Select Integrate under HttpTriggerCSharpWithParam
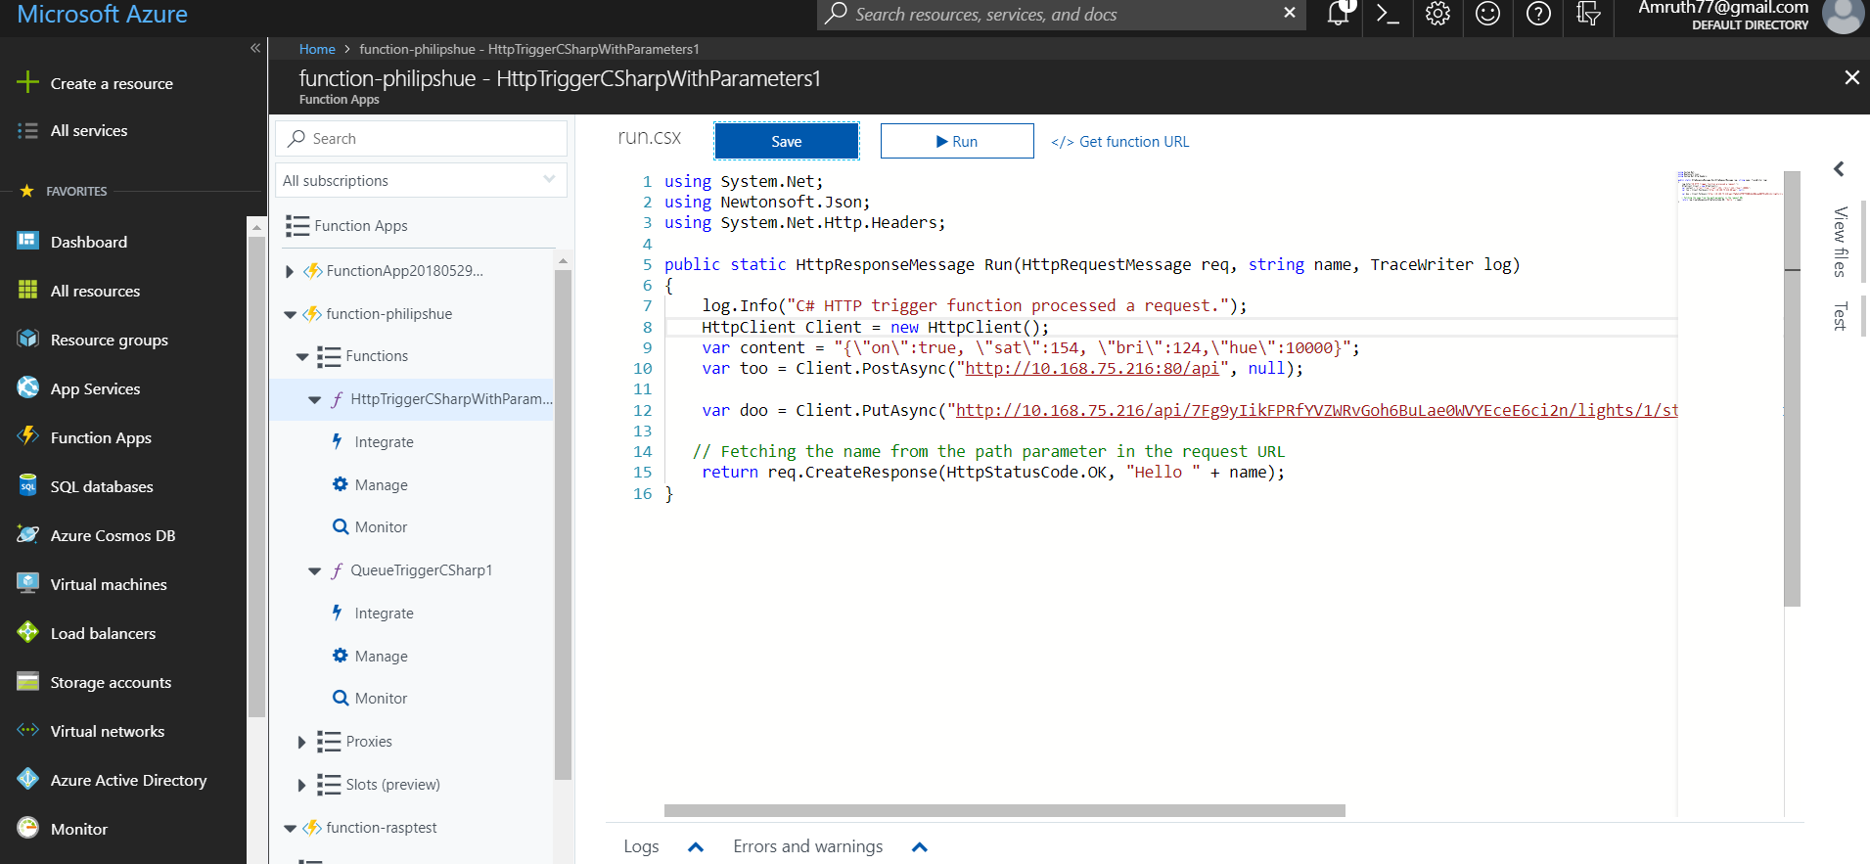 click(384, 442)
